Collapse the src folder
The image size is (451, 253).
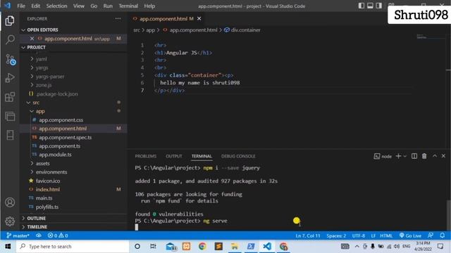(36, 103)
